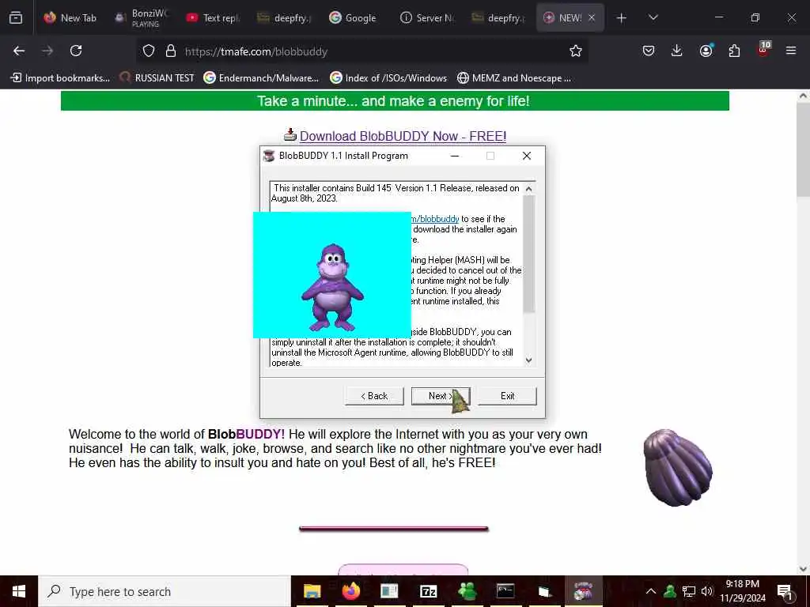This screenshot has width=810, height=607.
Task: Open MEMZ and Noescape bookmark
Action: click(x=514, y=78)
